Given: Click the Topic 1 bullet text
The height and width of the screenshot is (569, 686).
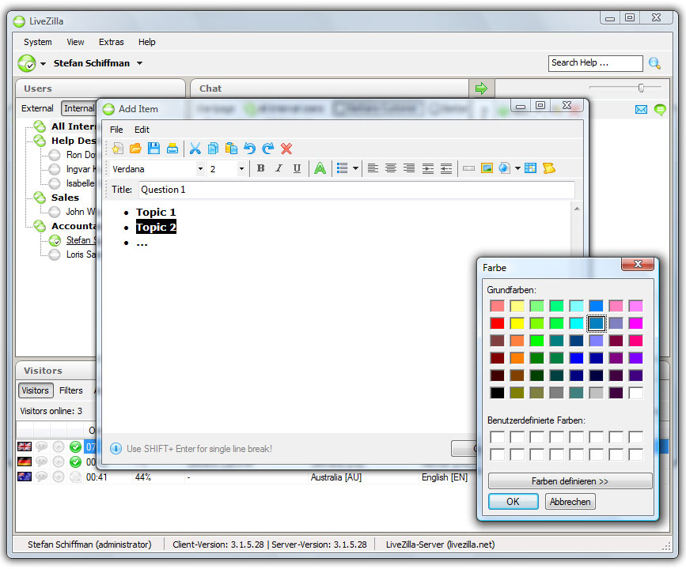Looking at the screenshot, I should [x=156, y=213].
